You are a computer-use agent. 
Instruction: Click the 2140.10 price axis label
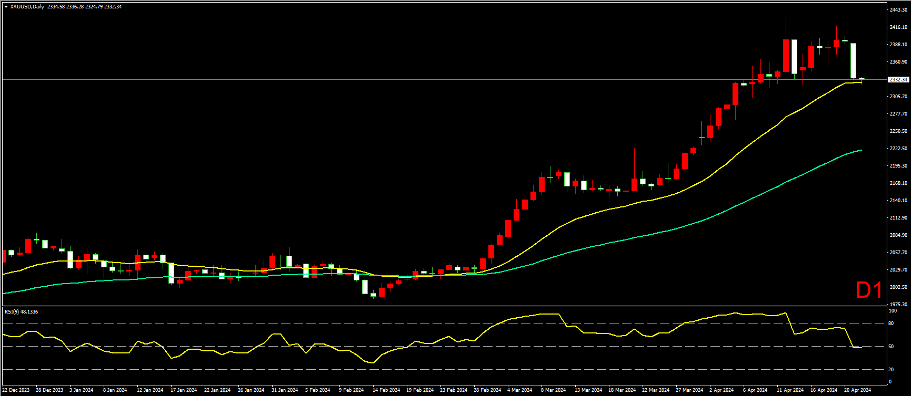(x=898, y=201)
